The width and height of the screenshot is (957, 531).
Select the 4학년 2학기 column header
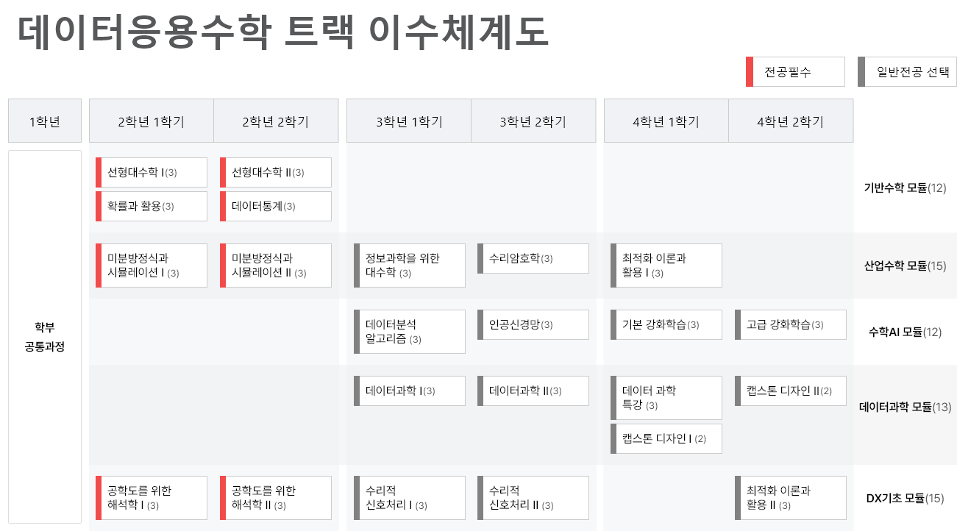point(791,121)
